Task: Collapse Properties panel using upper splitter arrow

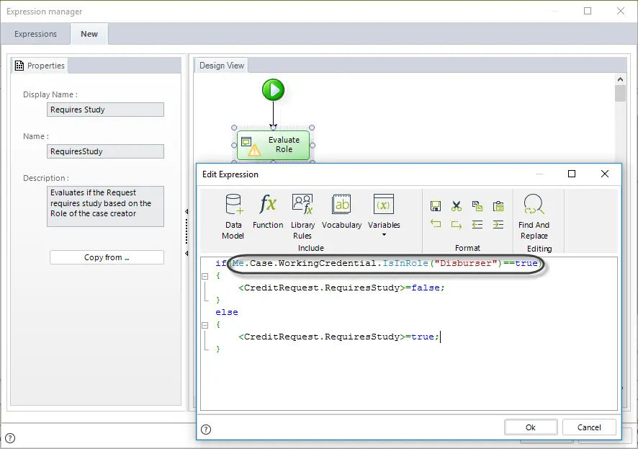Action: tap(187, 211)
